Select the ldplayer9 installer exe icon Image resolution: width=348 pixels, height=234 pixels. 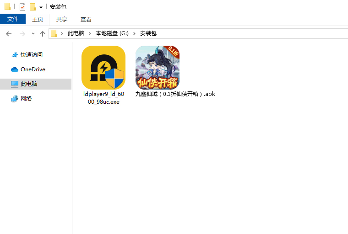[103, 68]
